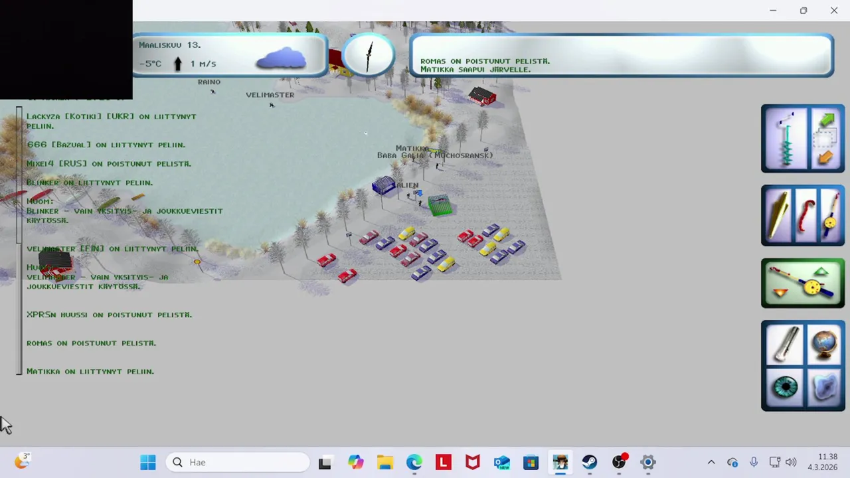
Task: Click the ALIEN player label
Action: click(407, 185)
